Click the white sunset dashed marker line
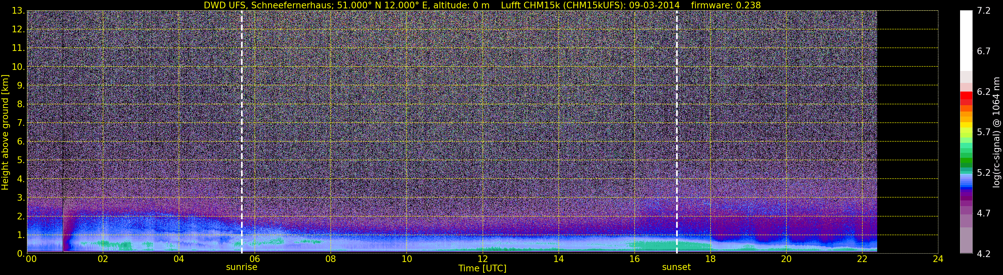The image size is (1003, 275). (x=677, y=132)
